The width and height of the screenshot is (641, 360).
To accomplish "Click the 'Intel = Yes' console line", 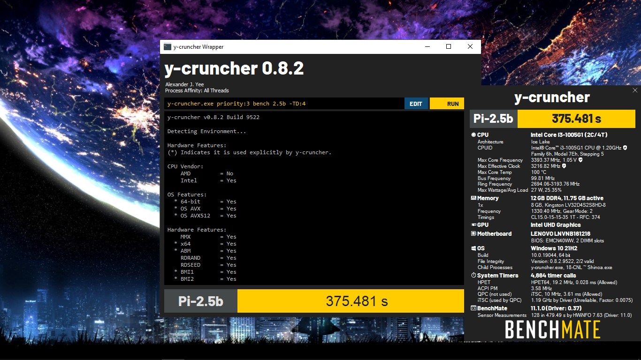I will click(208, 180).
